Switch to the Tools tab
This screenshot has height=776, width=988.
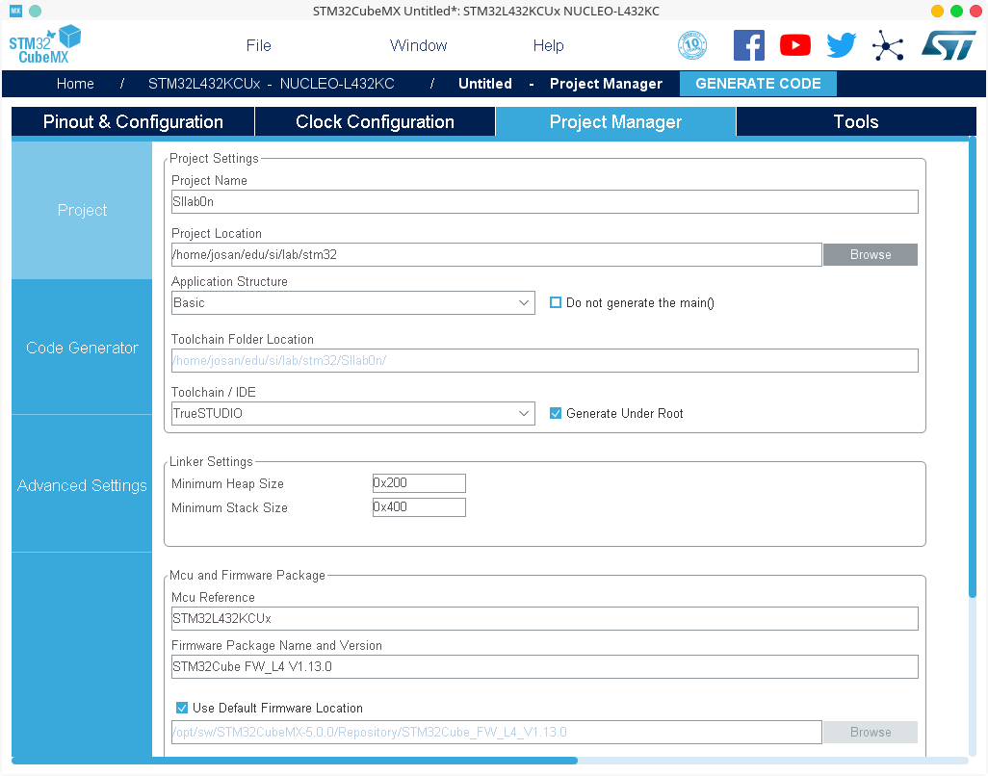pyautogui.click(x=856, y=121)
